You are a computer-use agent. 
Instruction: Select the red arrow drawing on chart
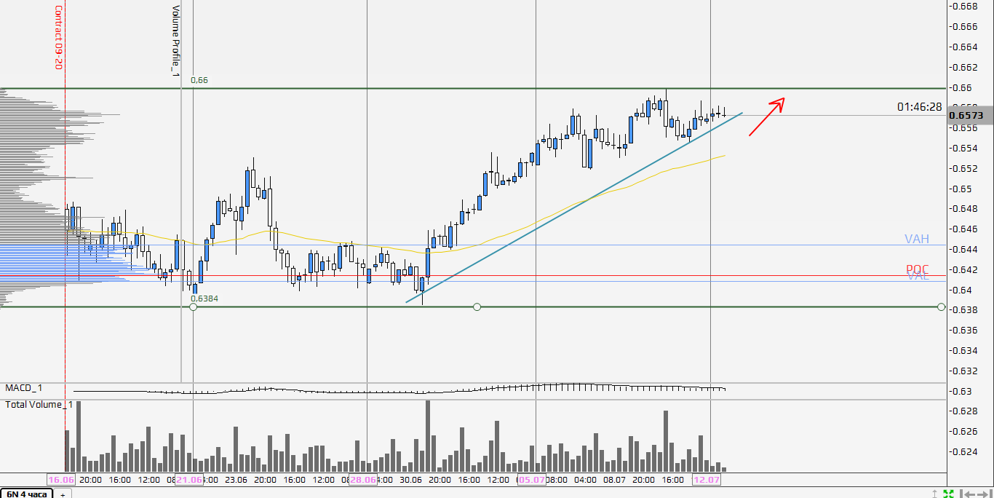tap(766, 116)
